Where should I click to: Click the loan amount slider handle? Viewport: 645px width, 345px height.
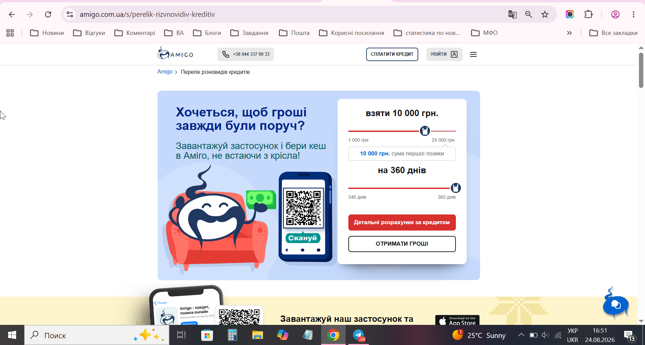click(425, 131)
